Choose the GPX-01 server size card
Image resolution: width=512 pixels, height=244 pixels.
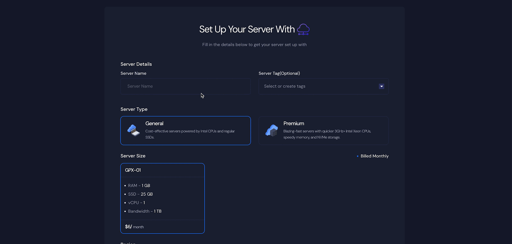(162, 198)
